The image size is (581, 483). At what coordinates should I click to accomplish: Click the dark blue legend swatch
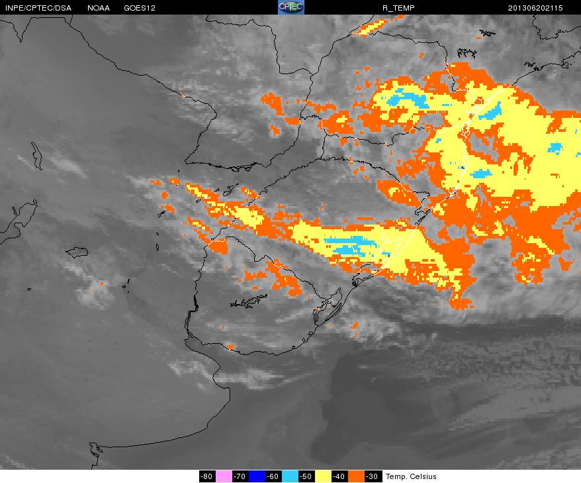pos(257,476)
